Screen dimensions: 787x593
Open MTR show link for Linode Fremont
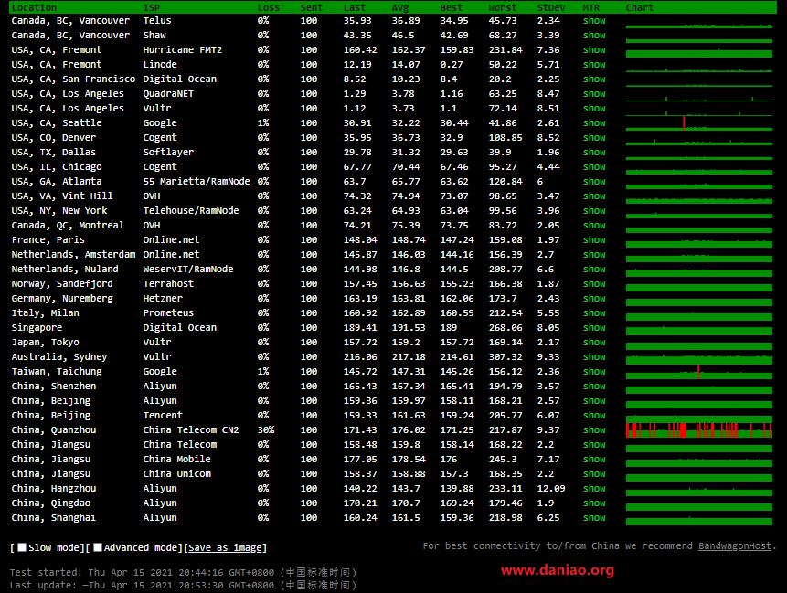594,64
